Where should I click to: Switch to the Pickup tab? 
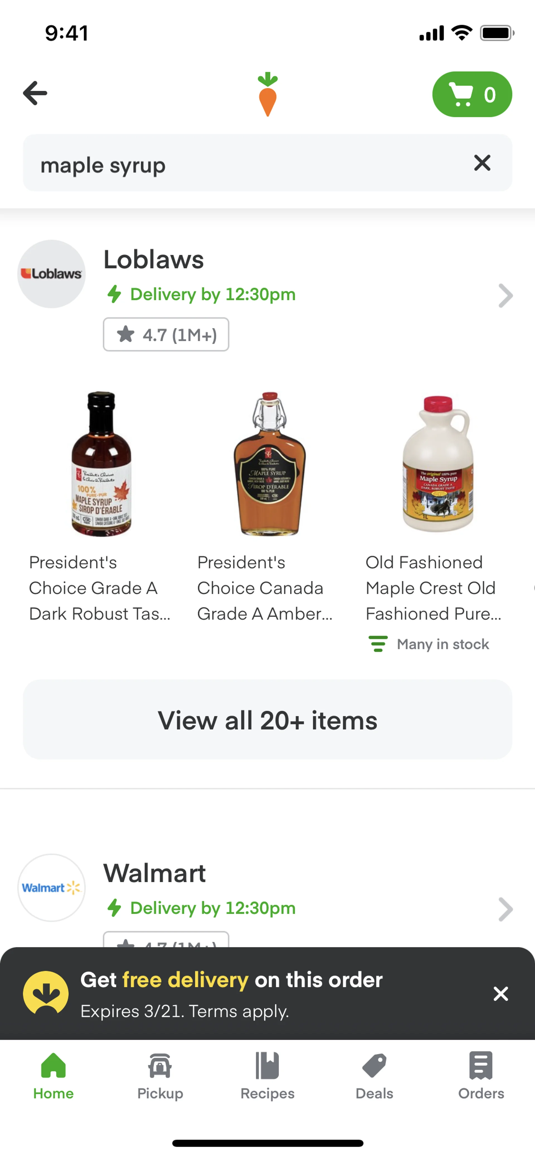[160, 1075]
